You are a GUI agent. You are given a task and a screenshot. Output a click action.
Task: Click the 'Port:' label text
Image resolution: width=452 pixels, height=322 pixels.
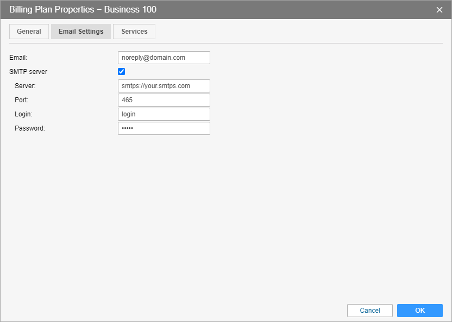(x=22, y=100)
